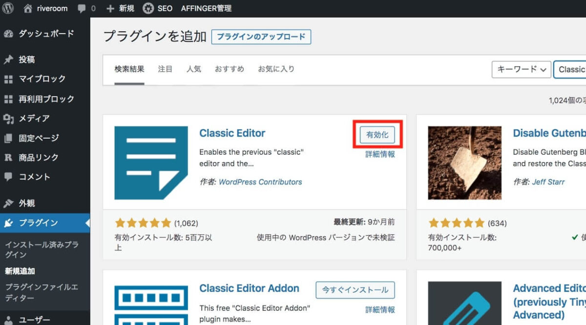Click the コメント speech bubble icon in sidebar
The image size is (586, 325).
point(8,177)
